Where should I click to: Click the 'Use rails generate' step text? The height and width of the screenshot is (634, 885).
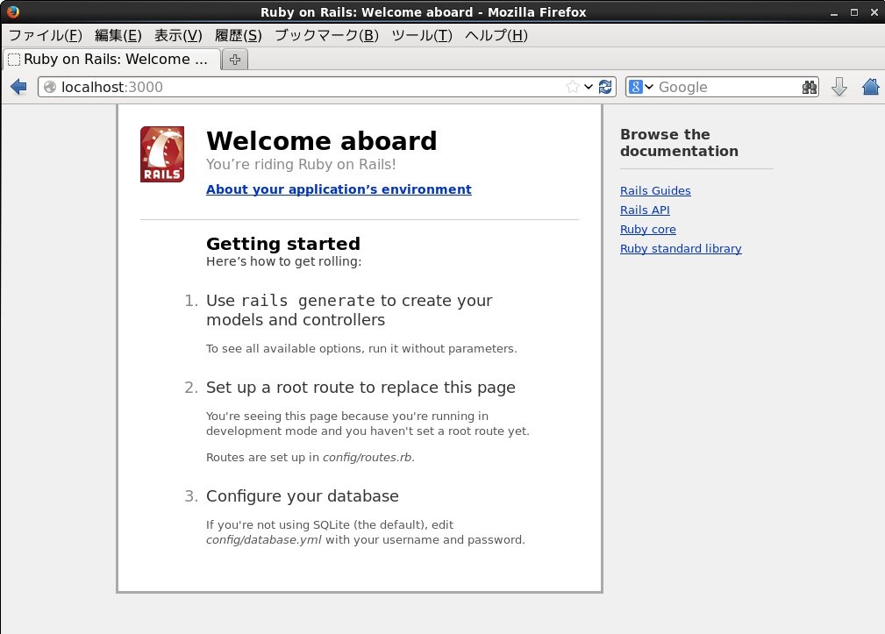pos(349,310)
